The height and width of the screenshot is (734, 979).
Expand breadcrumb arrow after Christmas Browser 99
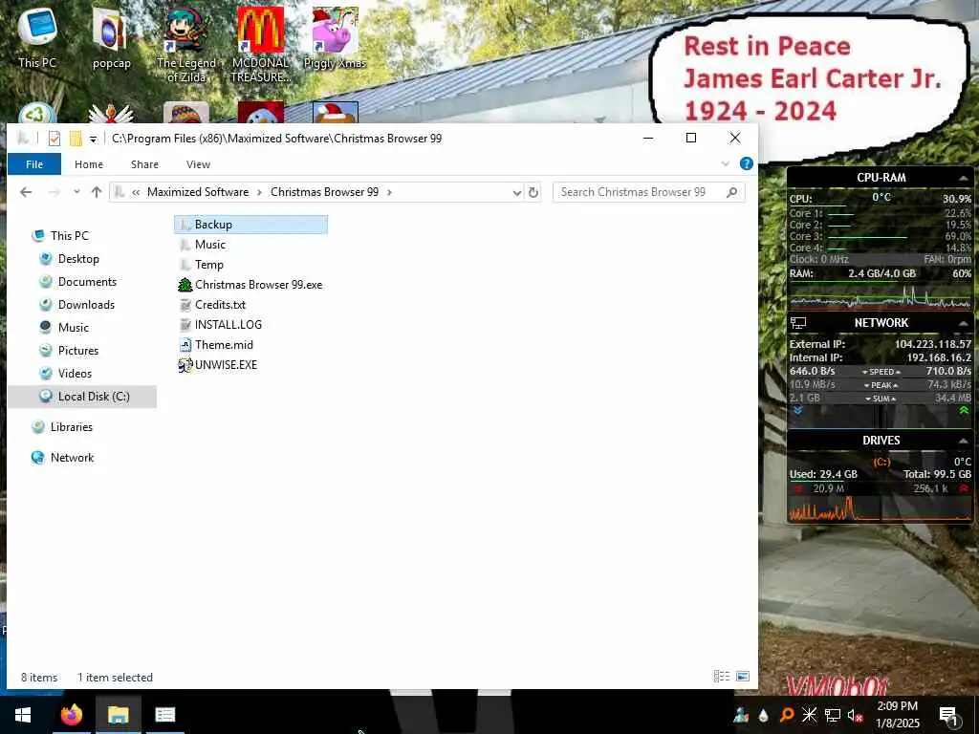(389, 192)
